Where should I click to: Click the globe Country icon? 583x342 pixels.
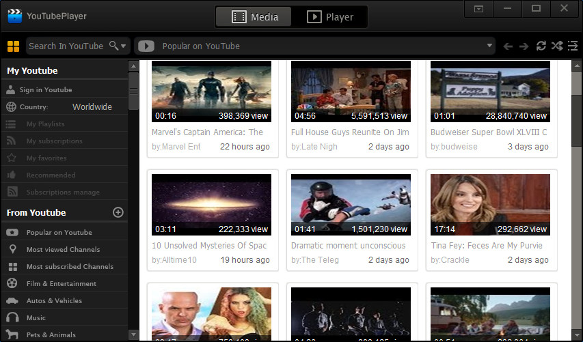coord(11,106)
